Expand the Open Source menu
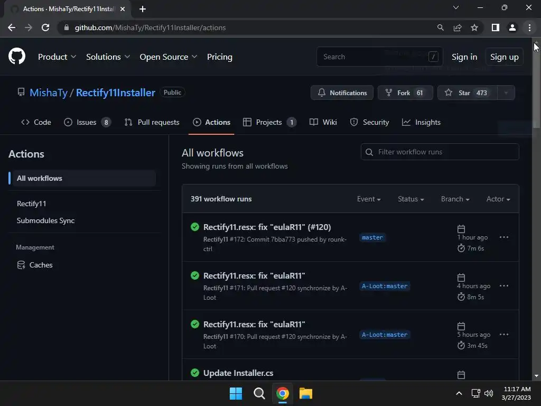541x406 pixels. 169,57
